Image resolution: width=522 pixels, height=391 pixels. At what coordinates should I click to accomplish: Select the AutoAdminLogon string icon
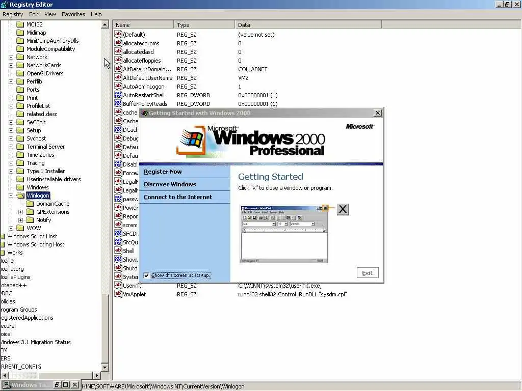118,86
